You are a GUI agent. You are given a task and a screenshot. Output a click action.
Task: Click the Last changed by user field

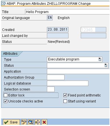coord(94,35)
